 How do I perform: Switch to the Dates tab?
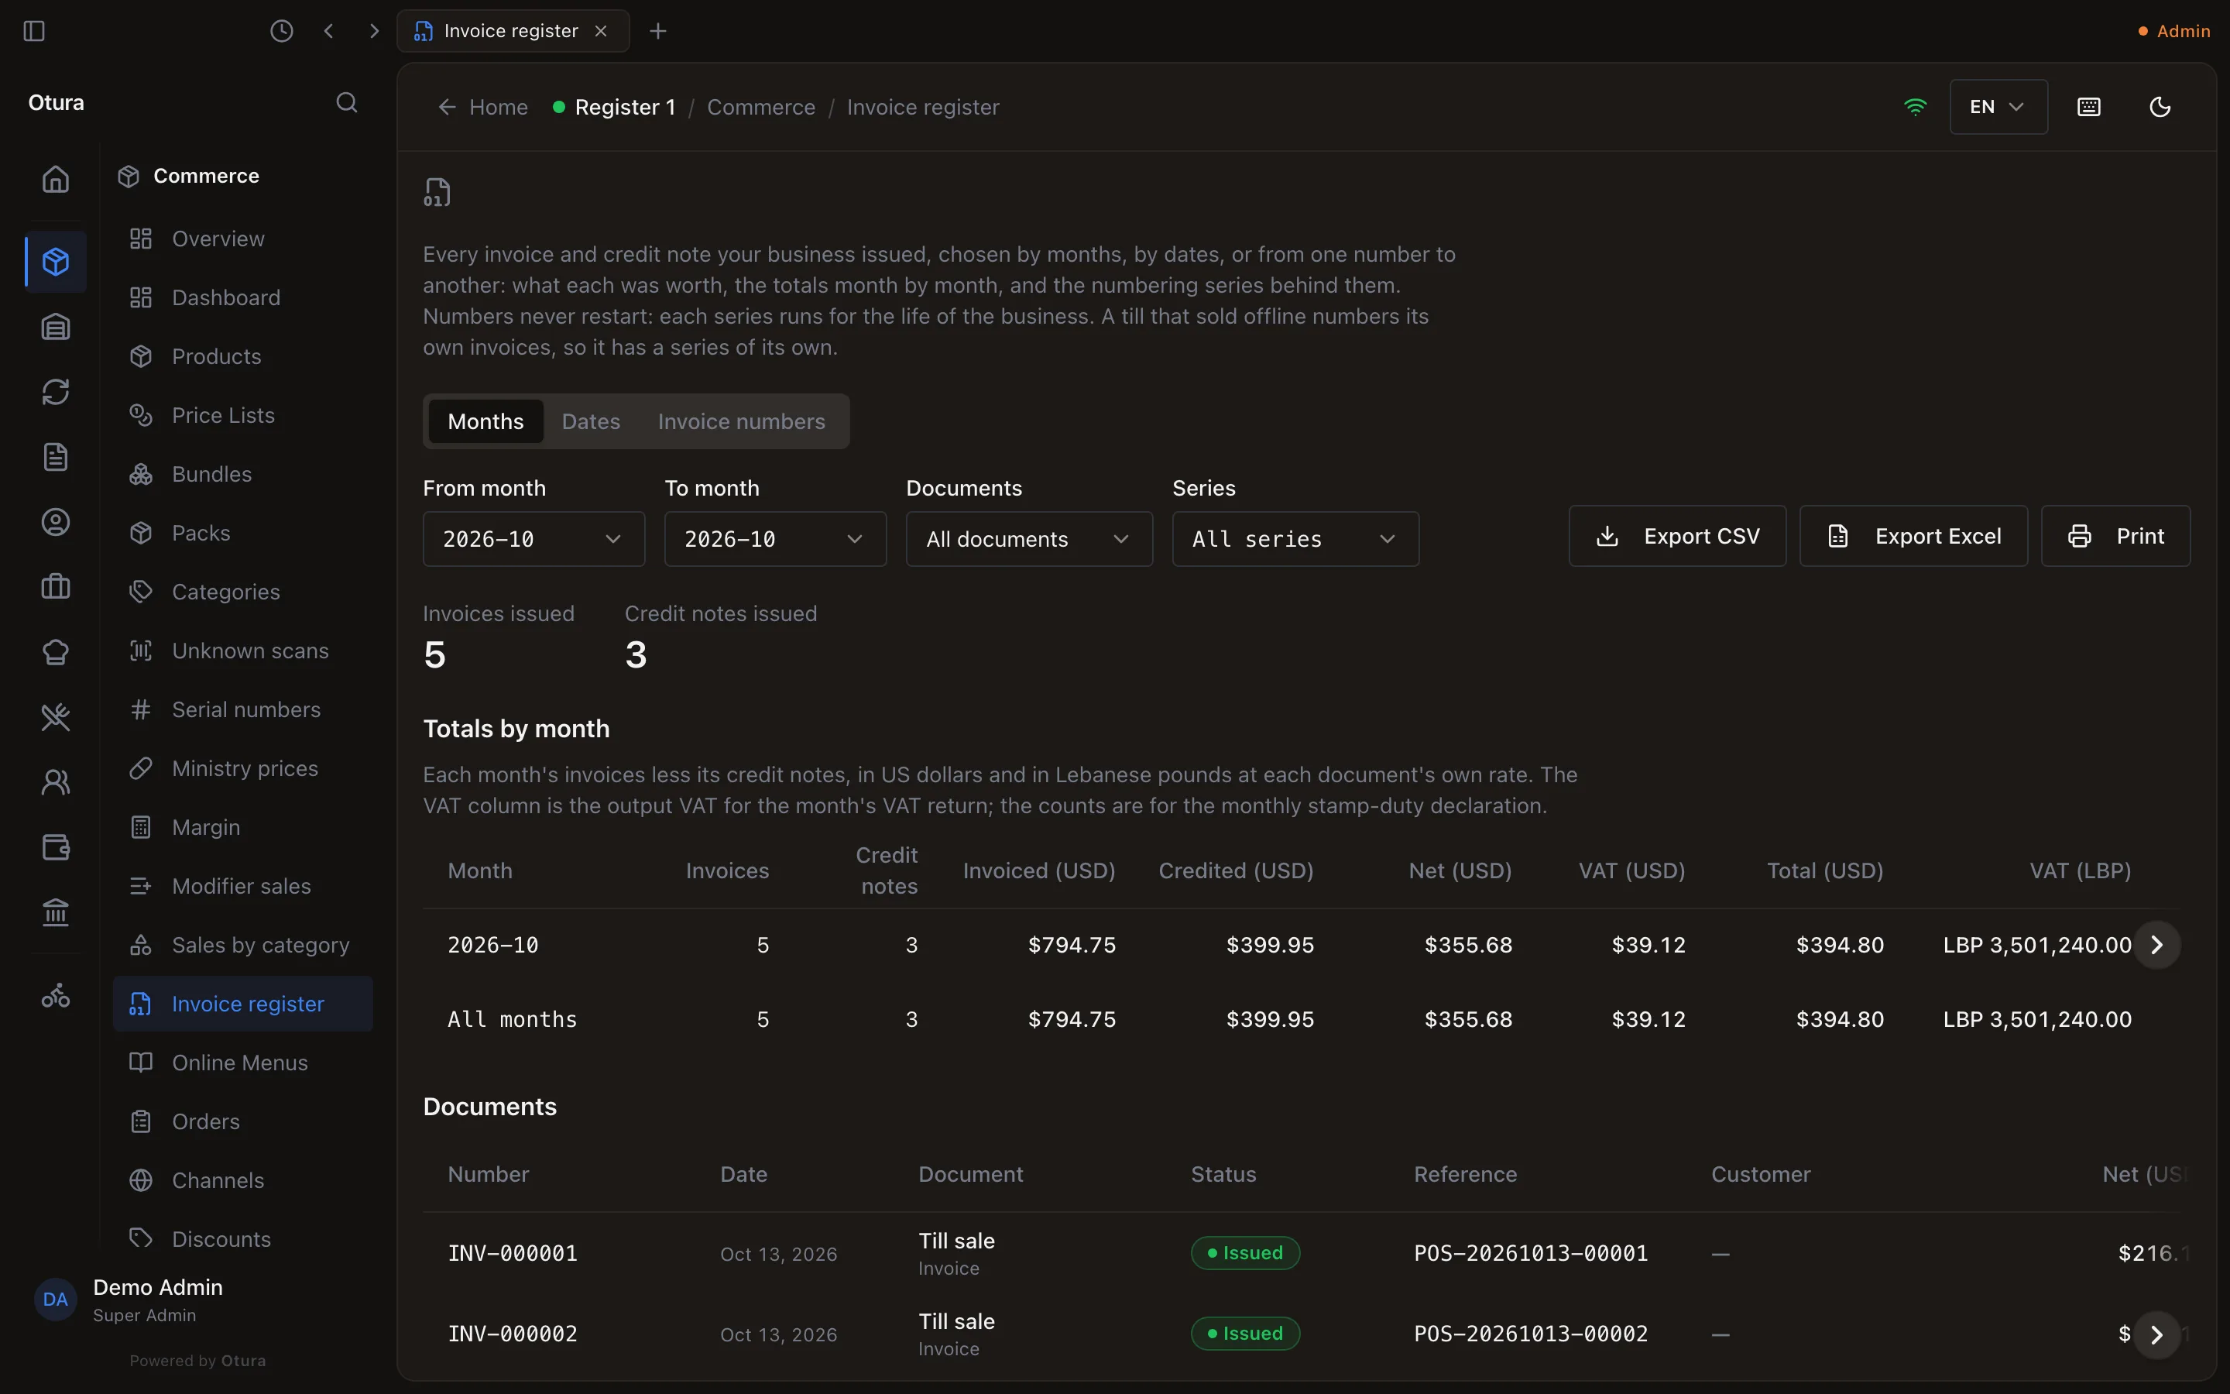591,421
